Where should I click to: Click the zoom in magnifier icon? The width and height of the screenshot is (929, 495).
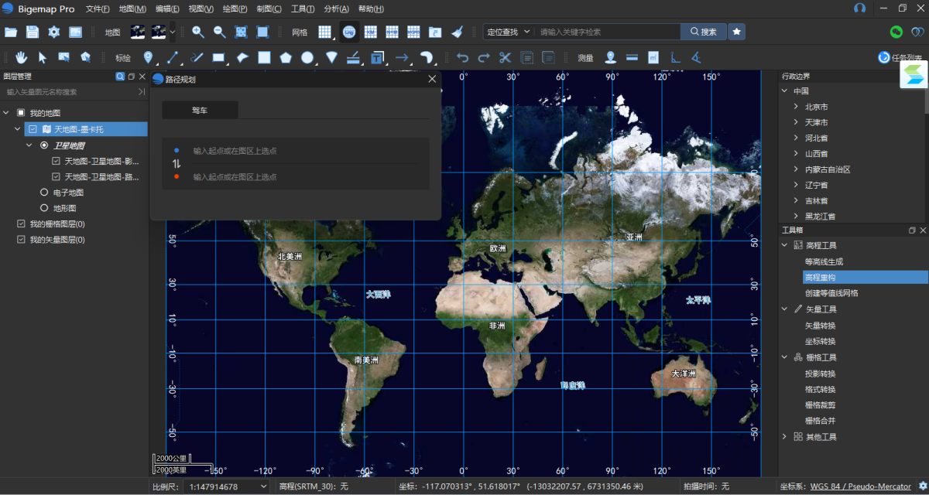(x=198, y=32)
